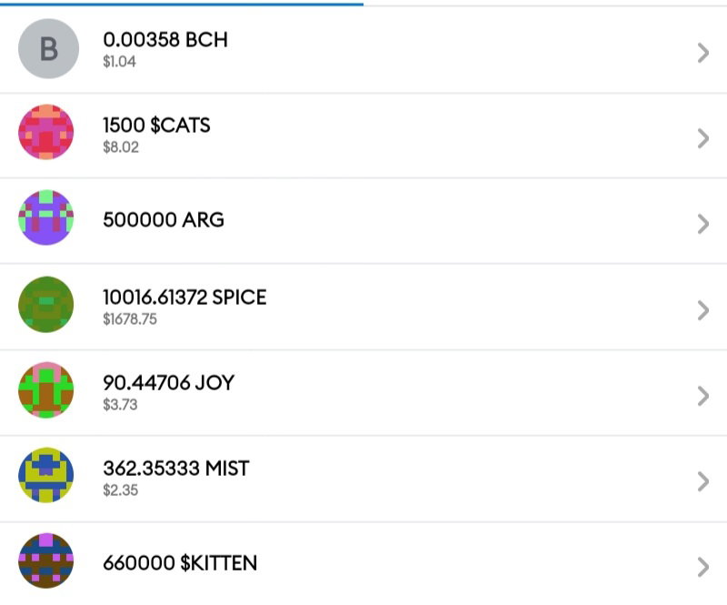Click the green SPICE token icon
Viewport: 727px width, 605px height.
[x=46, y=304]
